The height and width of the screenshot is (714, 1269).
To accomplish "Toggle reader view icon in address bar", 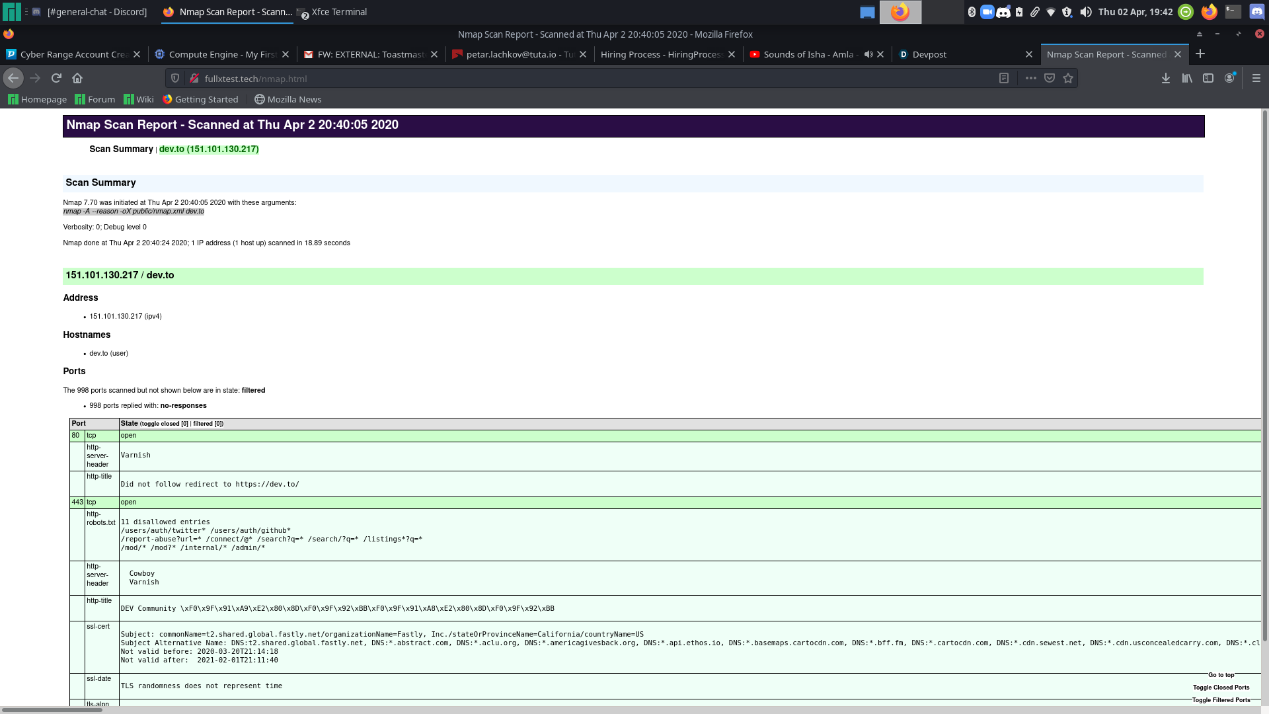I will pyautogui.click(x=1003, y=78).
